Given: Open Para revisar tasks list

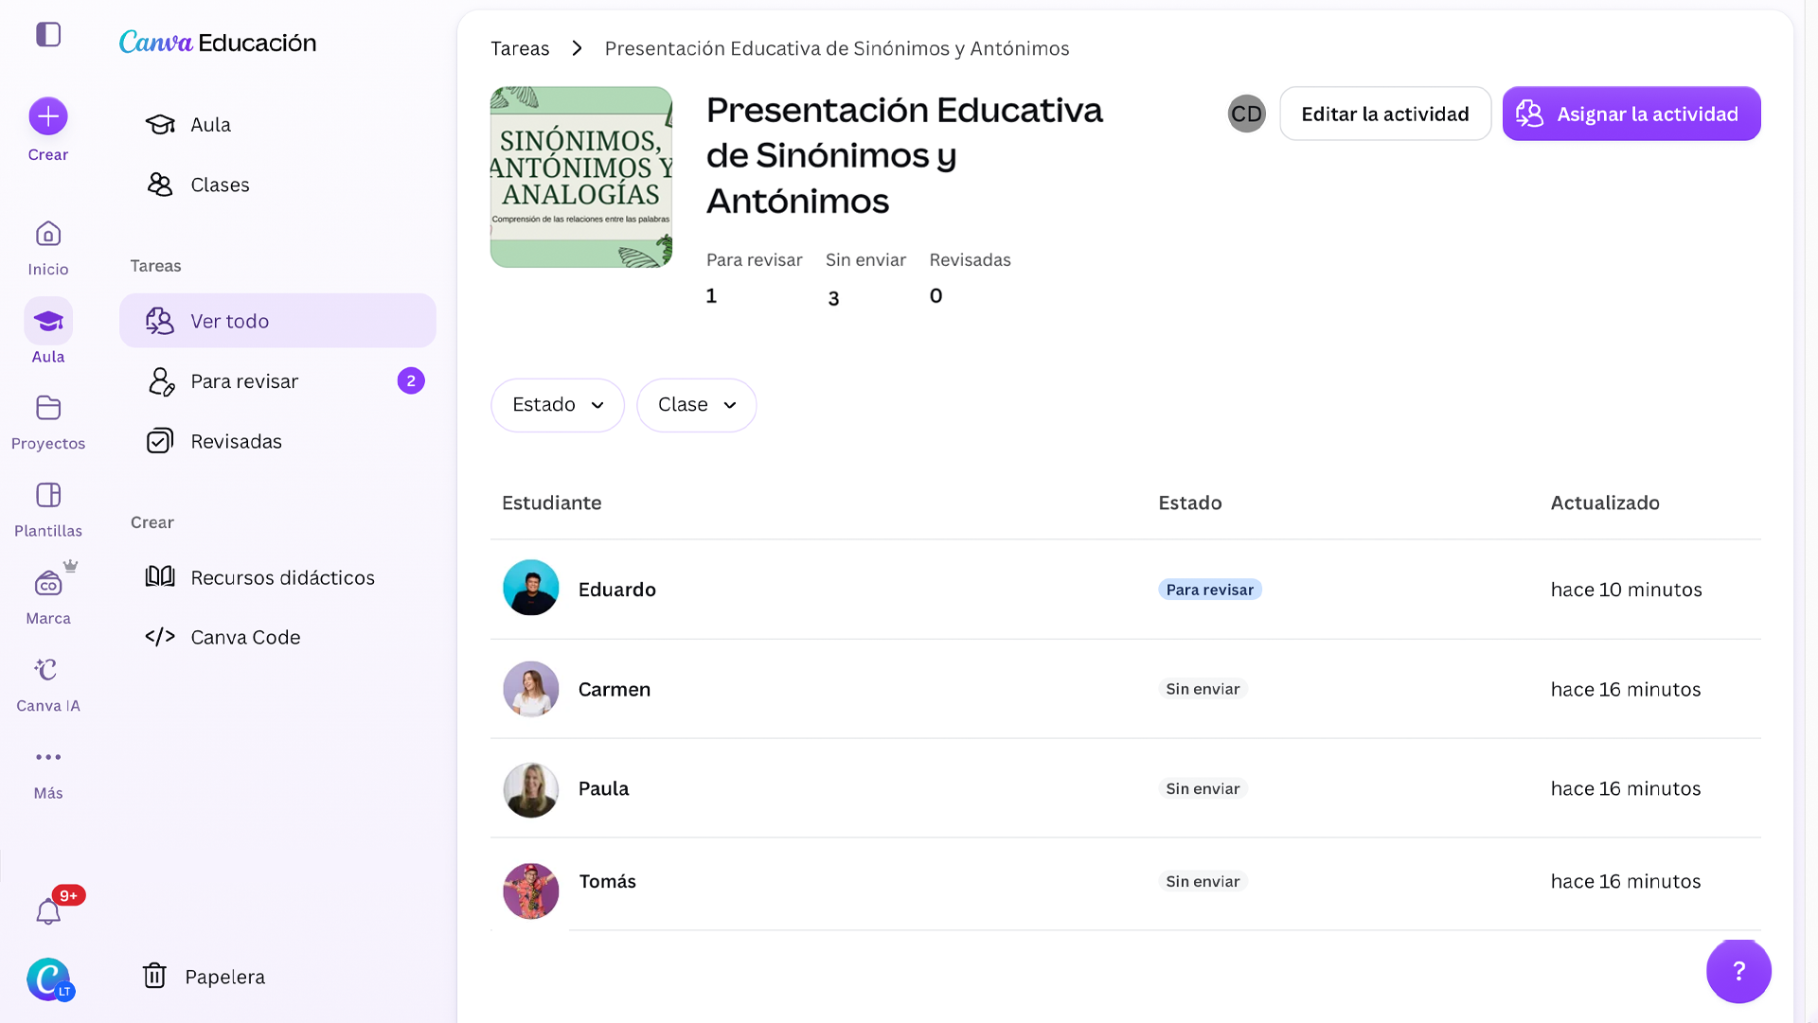Looking at the screenshot, I should (277, 380).
